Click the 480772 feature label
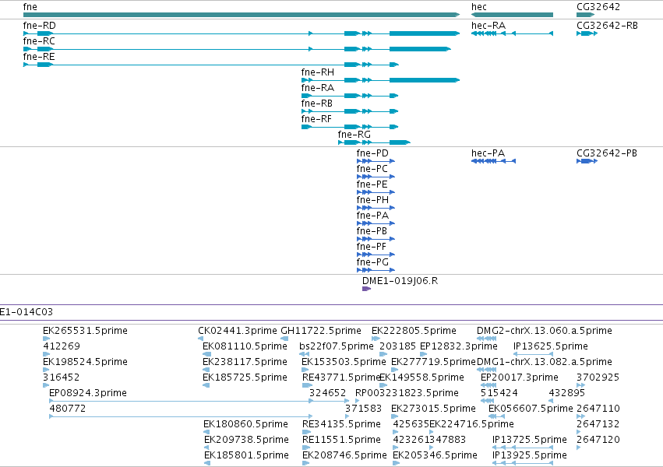 pos(68,409)
